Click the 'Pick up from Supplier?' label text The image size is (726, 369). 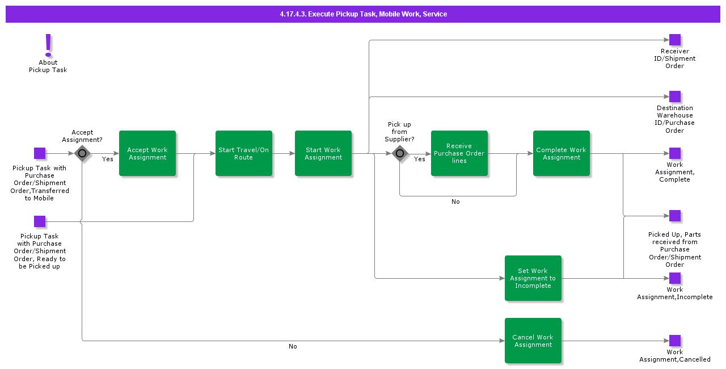(x=400, y=132)
